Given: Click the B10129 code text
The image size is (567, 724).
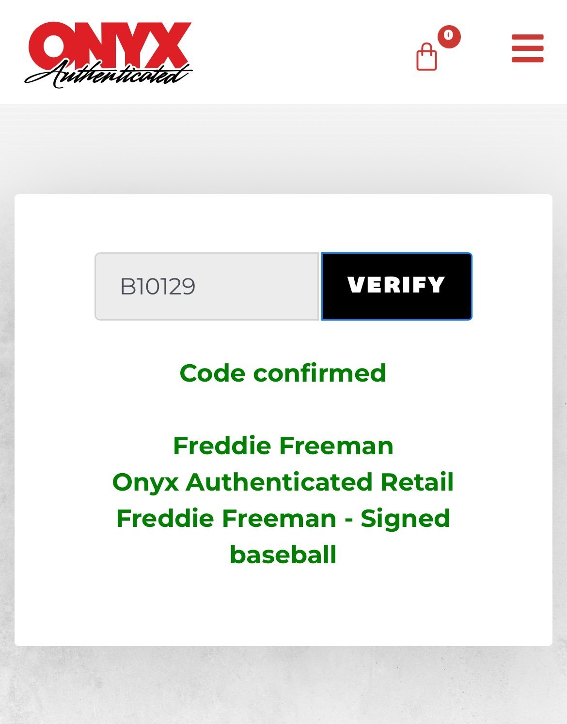Looking at the screenshot, I should 157,286.
